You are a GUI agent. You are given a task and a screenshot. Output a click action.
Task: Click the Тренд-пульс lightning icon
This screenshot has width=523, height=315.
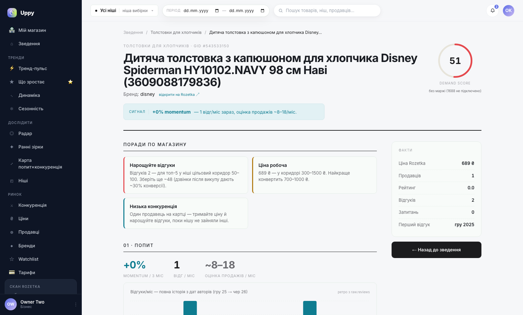(x=12, y=68)
